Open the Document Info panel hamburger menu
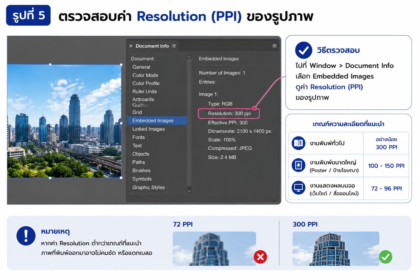The height and width of the screenshot is (279, 418). (x=275, y=46)
